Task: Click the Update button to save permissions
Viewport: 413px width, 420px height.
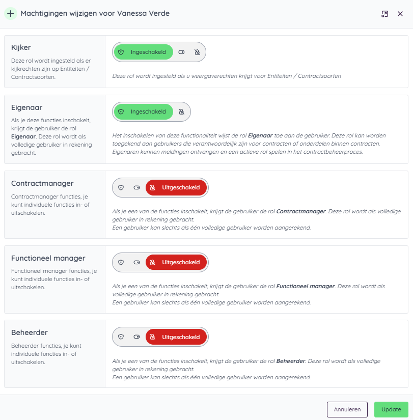Action: (391, 409)
